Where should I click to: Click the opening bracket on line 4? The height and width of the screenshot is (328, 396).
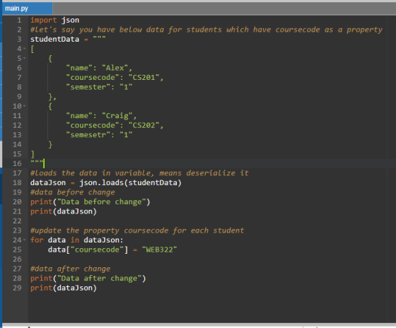point(33,49)
